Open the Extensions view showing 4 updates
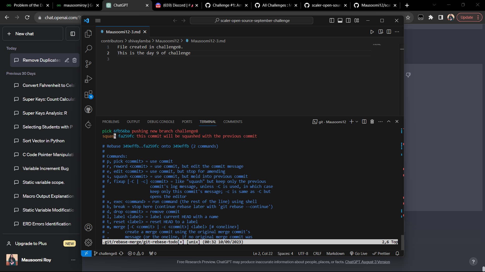Screen dimensions: 485x272 tap(88, 94)
